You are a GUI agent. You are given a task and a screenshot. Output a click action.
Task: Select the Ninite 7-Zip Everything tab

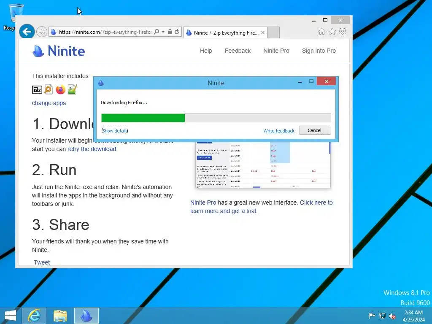[225, 32]
